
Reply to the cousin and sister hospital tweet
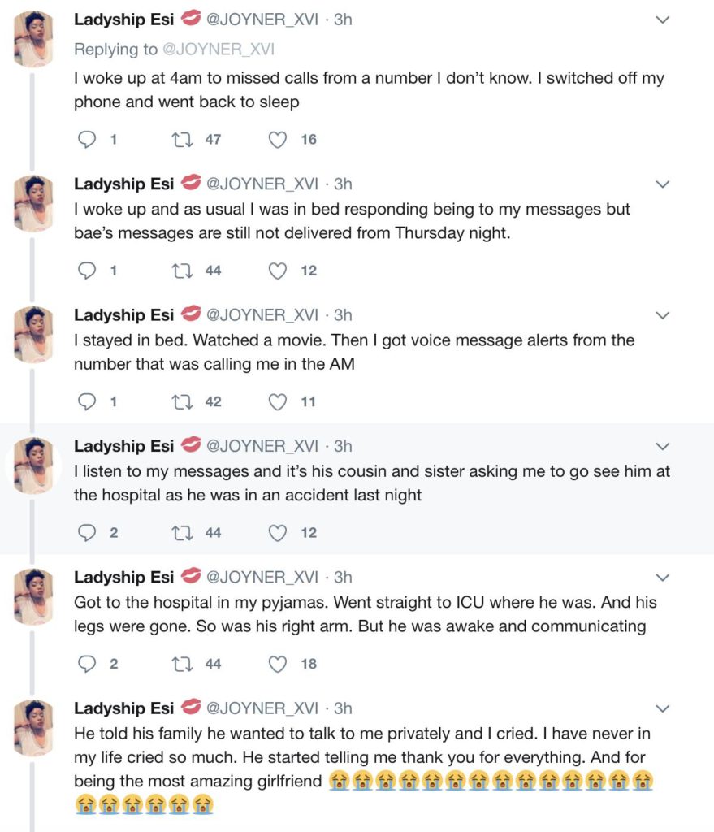coord(87,533)
